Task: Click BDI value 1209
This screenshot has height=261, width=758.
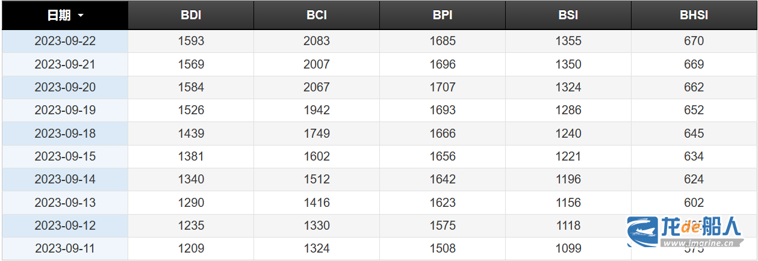Action: (x=191, y=248)
